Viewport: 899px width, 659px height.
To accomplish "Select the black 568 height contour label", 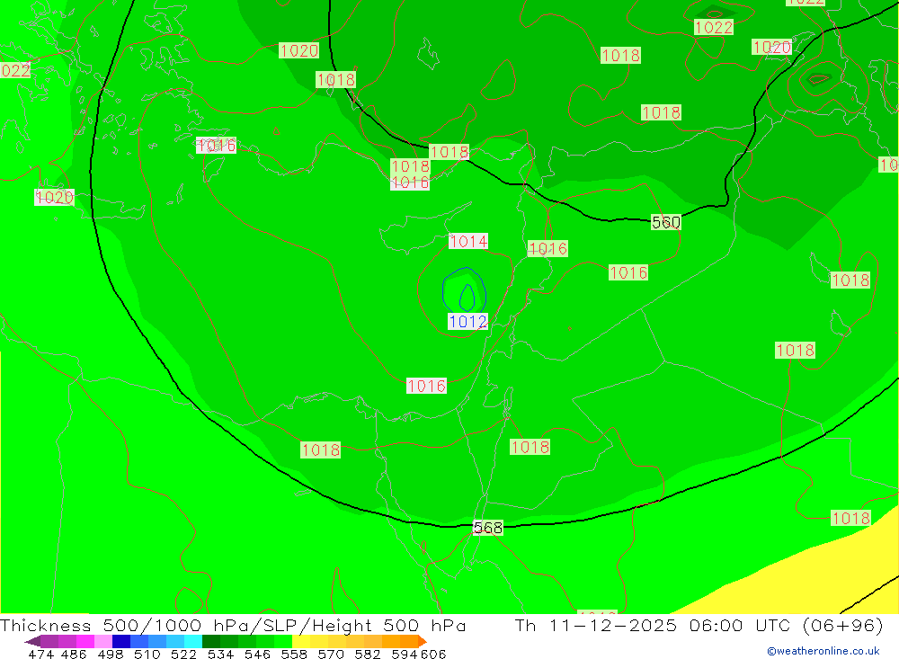I will point(488,528).
